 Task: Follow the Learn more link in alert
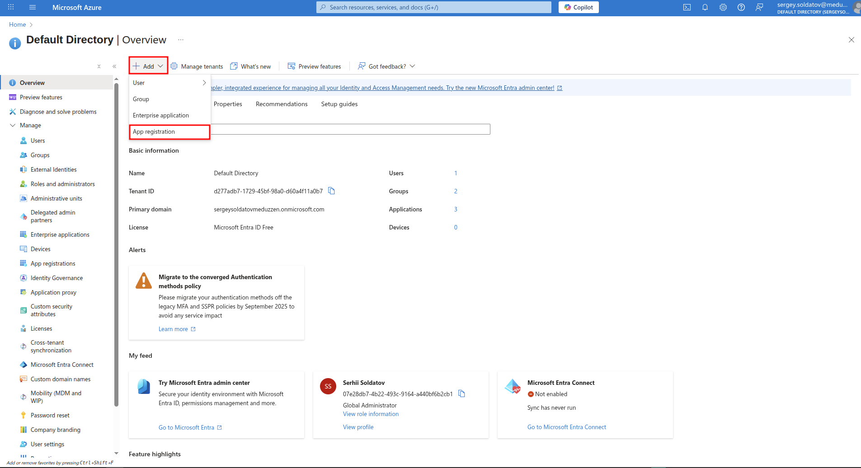point(177,329)
